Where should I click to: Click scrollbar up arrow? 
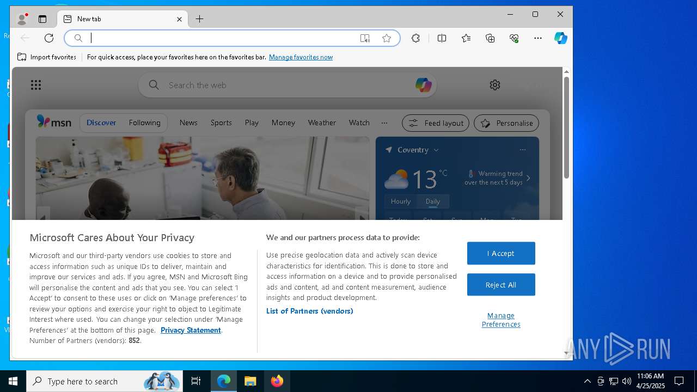click(566, 71)
